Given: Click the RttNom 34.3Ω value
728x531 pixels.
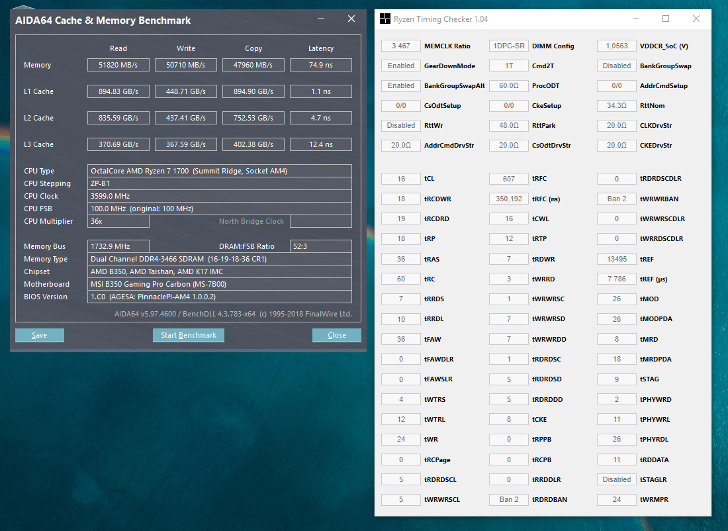Looking at the screenshot, I should click(x=617, y=105).
